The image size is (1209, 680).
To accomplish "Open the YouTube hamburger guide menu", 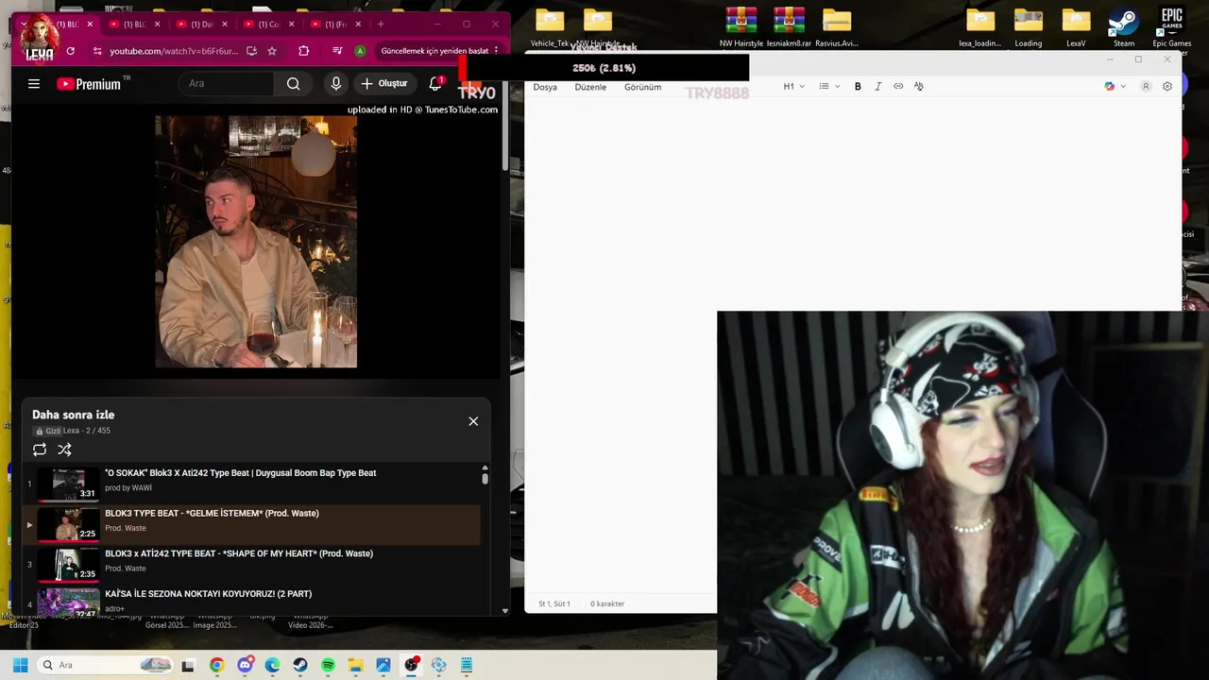I will pyautogui.click(x=34, y=84).
